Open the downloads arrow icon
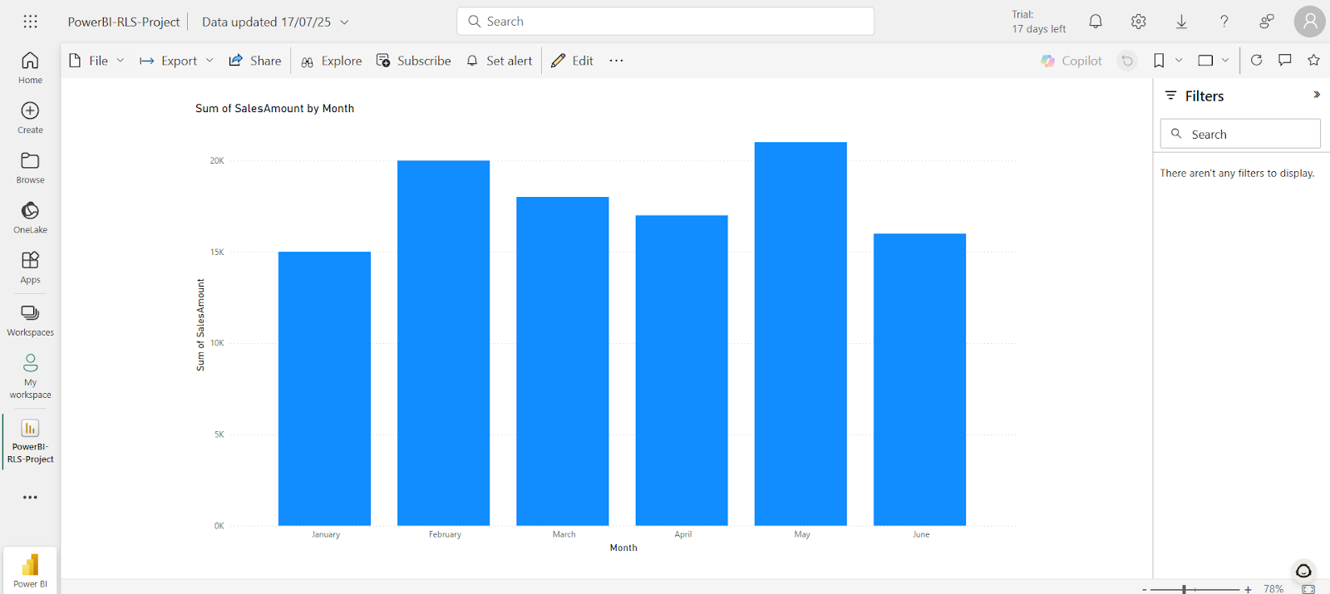 pyautogui.click(x=1181, y=22)
